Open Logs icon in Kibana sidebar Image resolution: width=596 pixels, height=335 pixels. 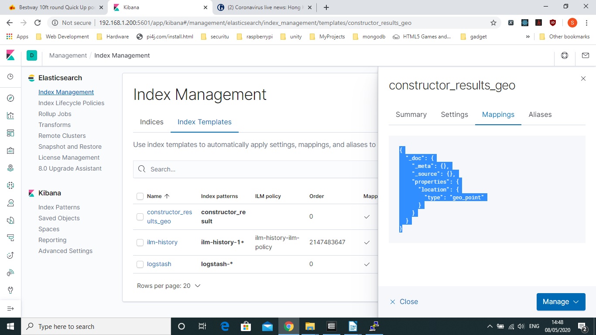(x=10, y=220)
